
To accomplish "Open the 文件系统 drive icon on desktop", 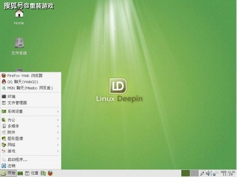I will (x=19, y=47).
